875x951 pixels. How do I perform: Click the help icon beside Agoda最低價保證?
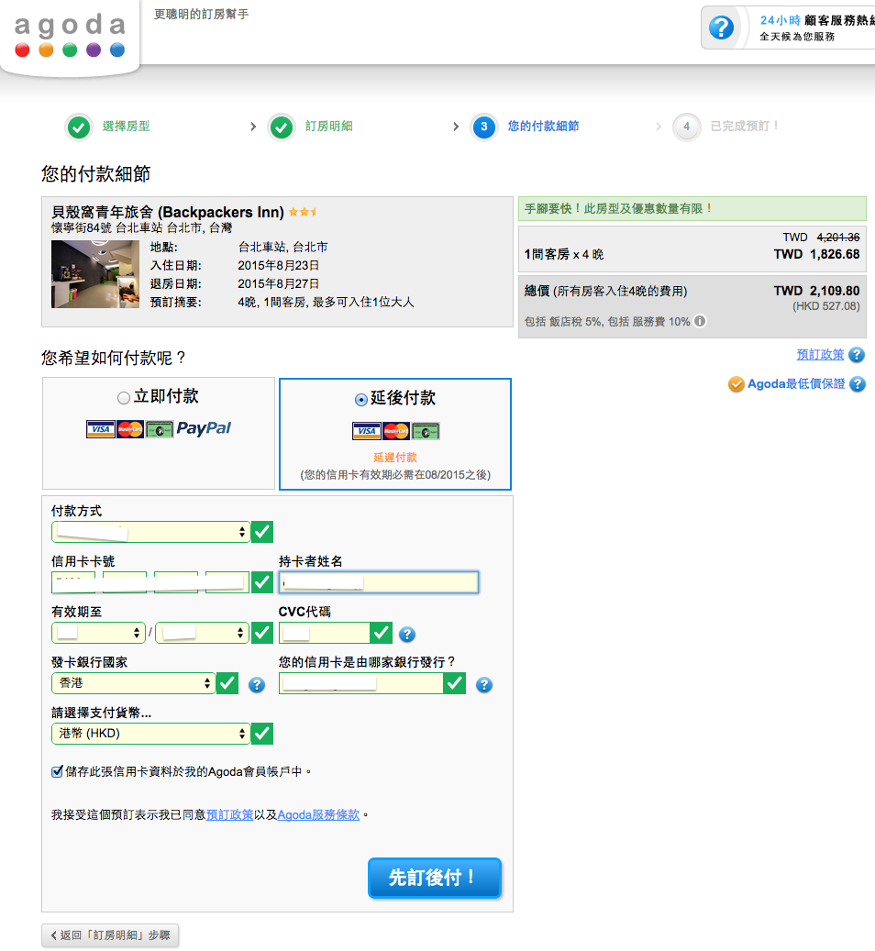(858, 384)
